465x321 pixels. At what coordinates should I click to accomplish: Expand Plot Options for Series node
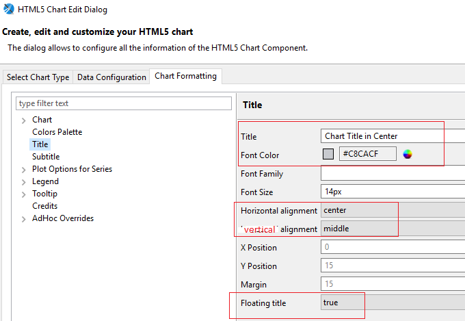[24, 170]
